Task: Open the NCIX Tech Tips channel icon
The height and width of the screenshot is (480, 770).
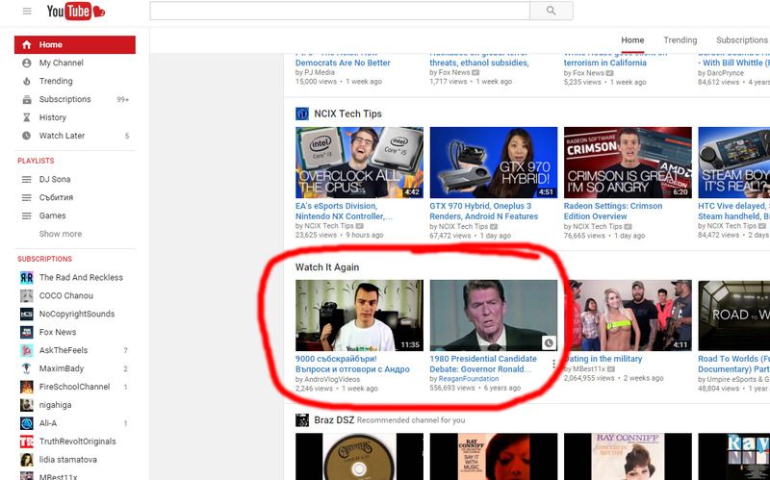Action: coord(302,114)
